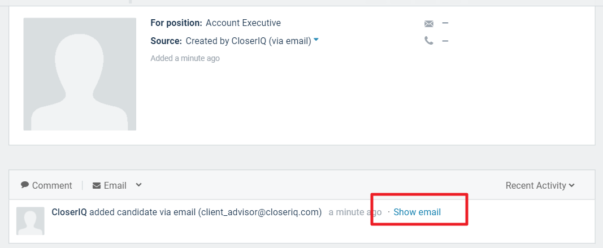Screen dimensions: 603x248
Task: Click the Show email link
Action: pyautogui.click(x=417, y=212)
